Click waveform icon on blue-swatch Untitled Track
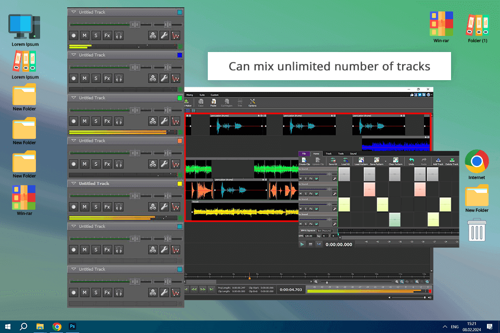Image resolution: width=500 pixels, height=333 pixels. pos(176,79)
